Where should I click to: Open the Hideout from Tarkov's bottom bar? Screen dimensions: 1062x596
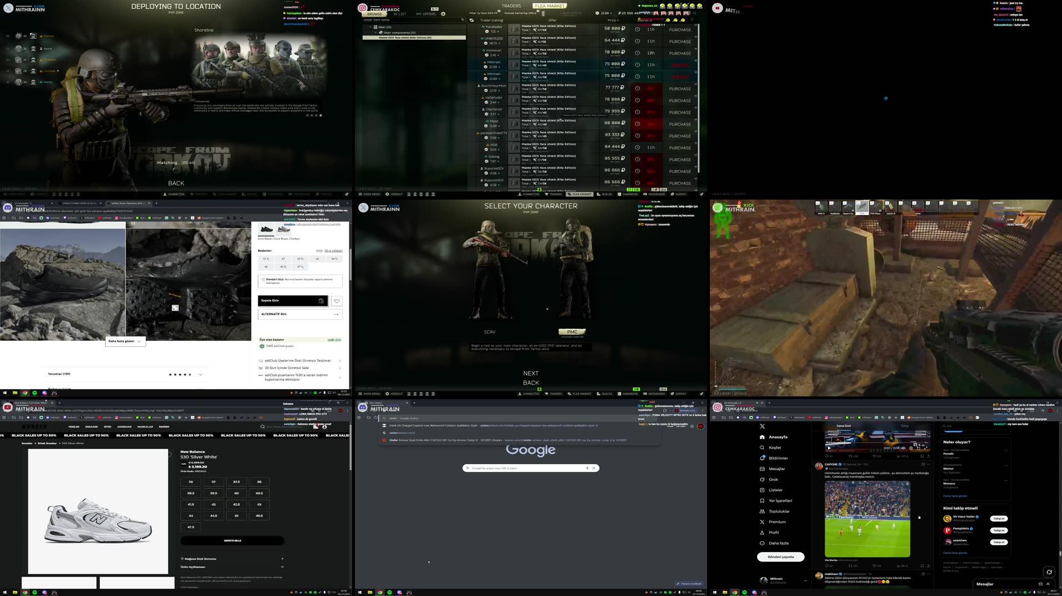pos(394,194)
